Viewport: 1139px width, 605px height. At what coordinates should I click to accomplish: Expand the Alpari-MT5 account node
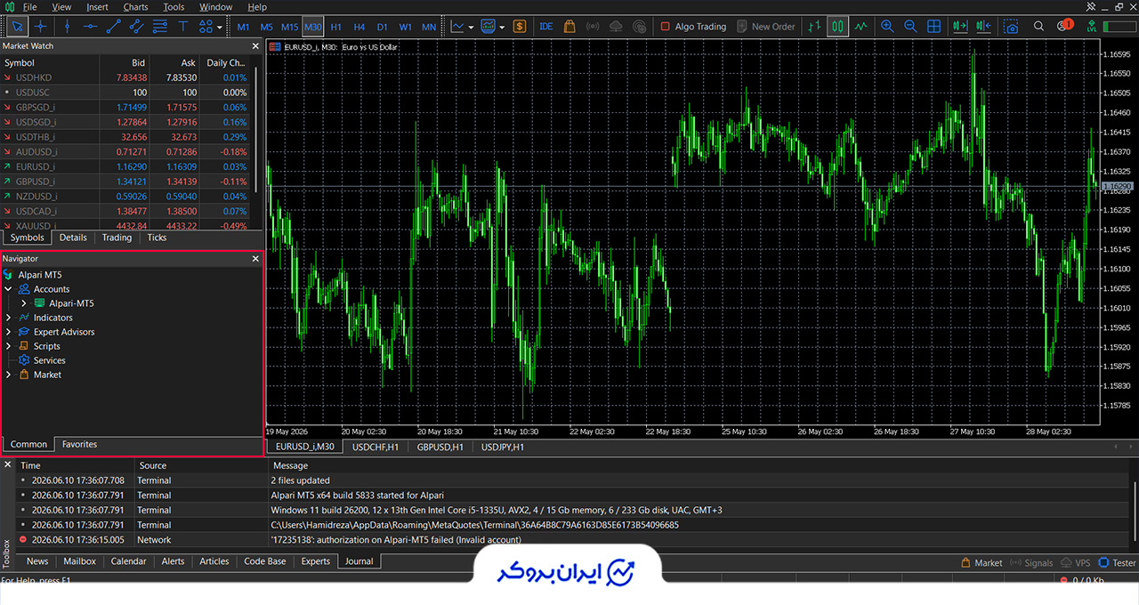(24, 303)
